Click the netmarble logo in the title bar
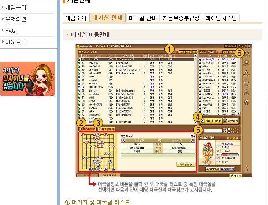The image size is (268, 205). (x=85, y=46)
